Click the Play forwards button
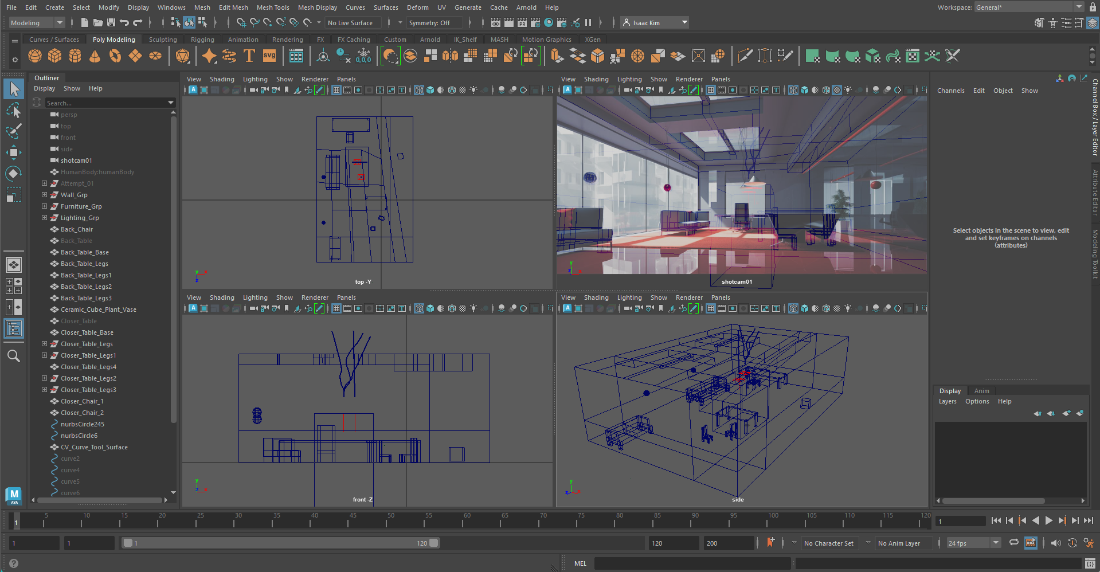The height and width of the screenshot is (572, 1100). (x=1048, y=520)
